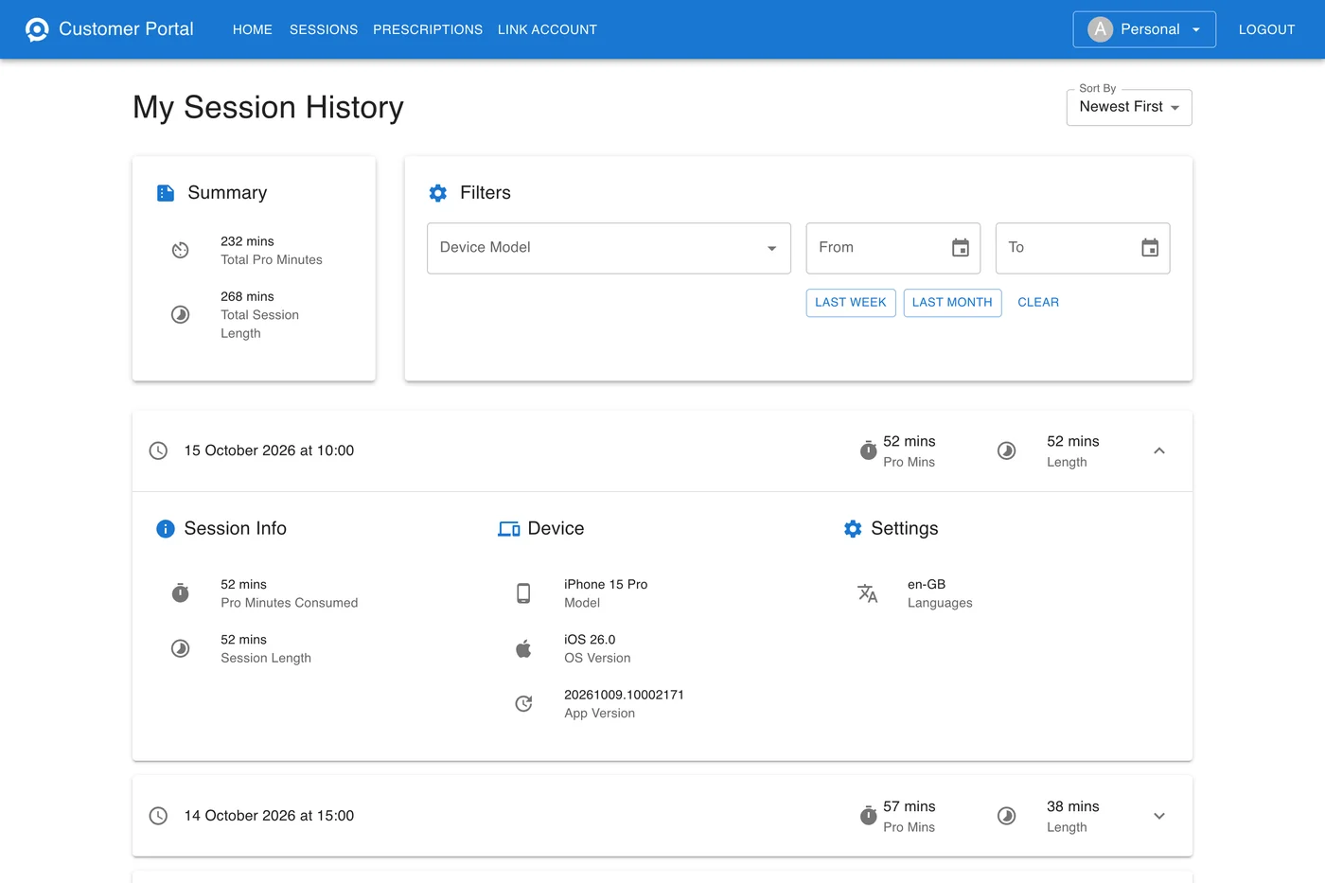The height and width of the screenshot is (883, 1325).
Task: Open the To date calendar picker
Action: click(1150, 248)
